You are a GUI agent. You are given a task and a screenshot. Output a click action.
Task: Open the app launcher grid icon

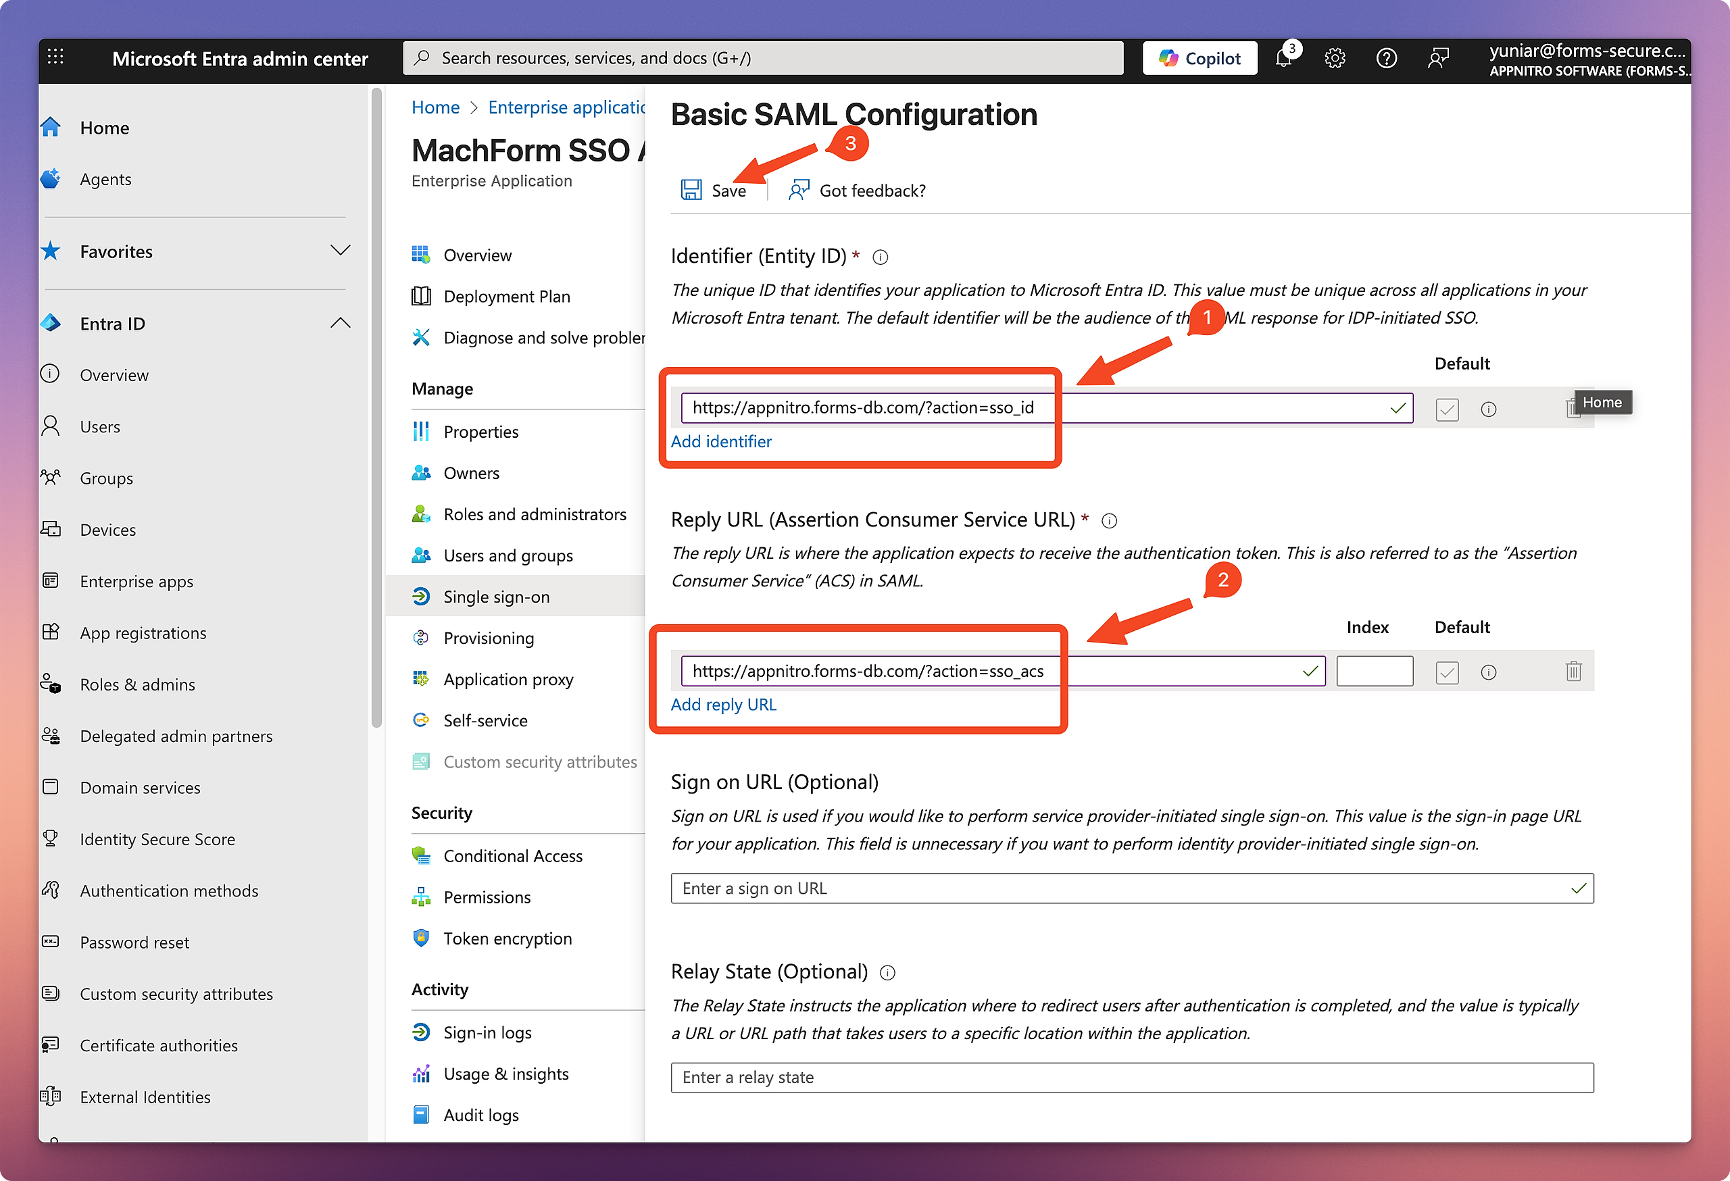click(x=56, y=57)
